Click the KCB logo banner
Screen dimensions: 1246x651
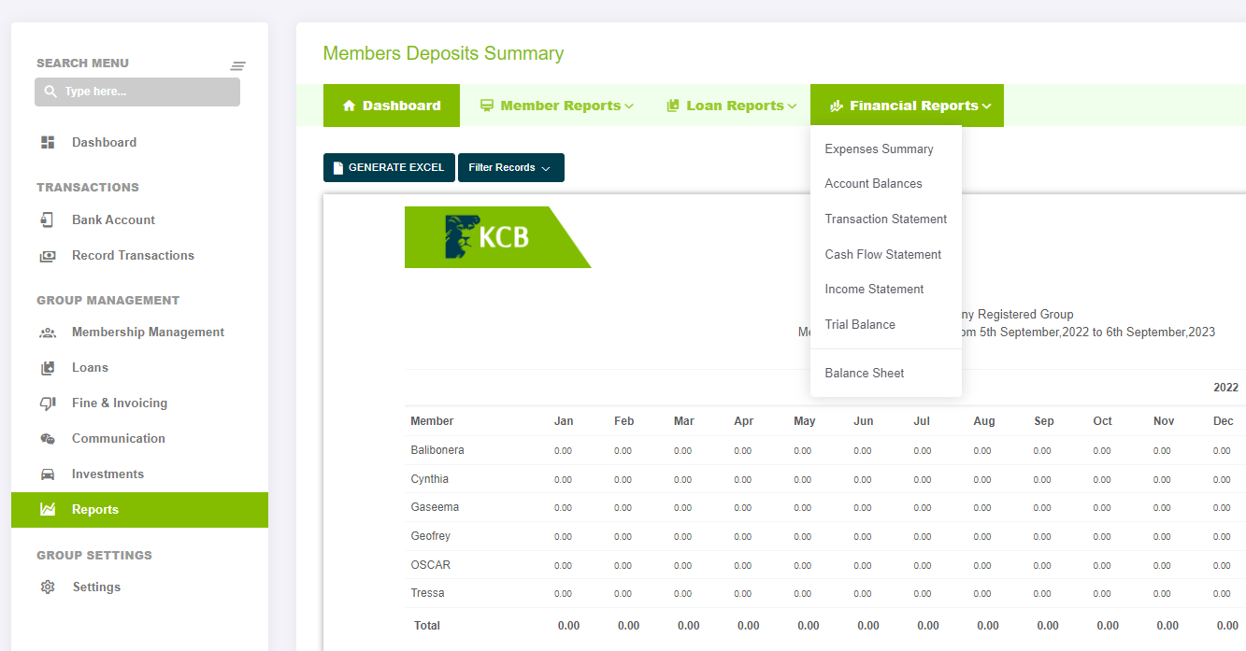point(497,237)
